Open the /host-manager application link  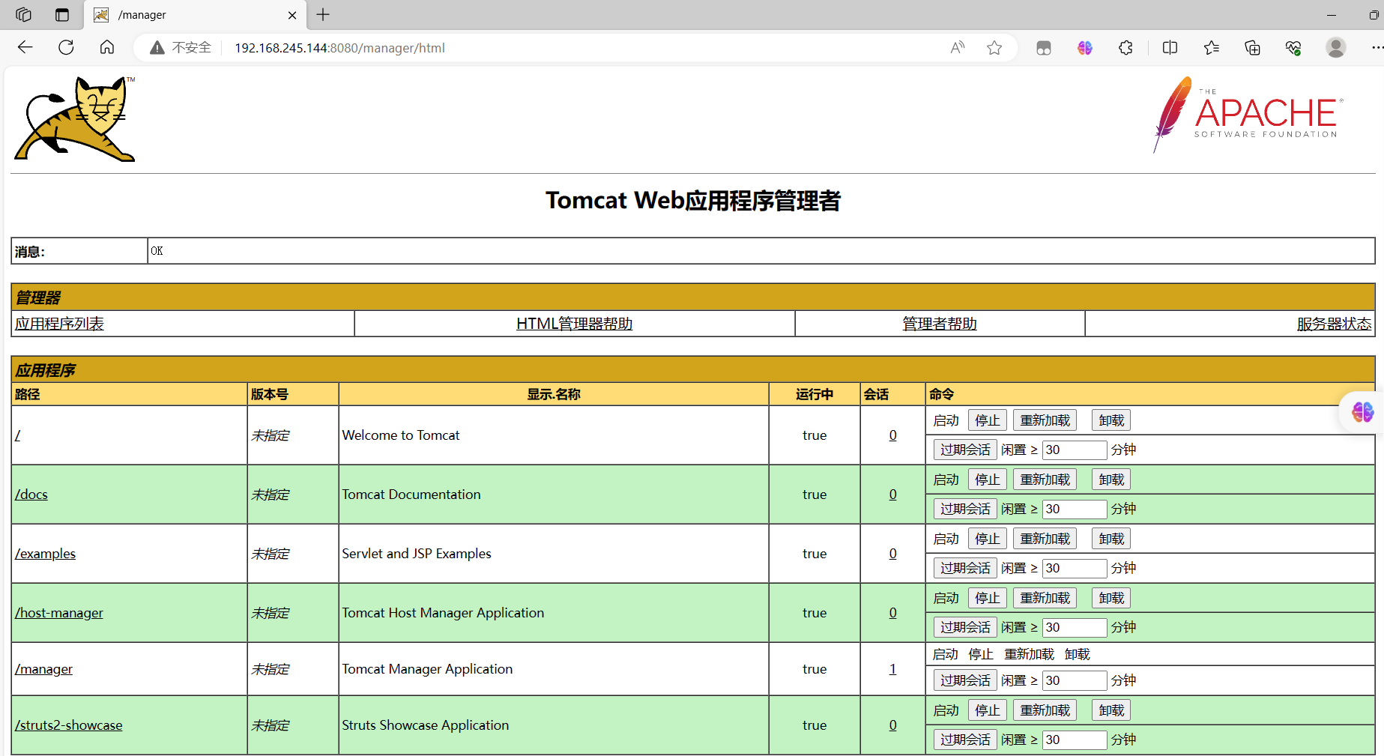click(59, 613)
